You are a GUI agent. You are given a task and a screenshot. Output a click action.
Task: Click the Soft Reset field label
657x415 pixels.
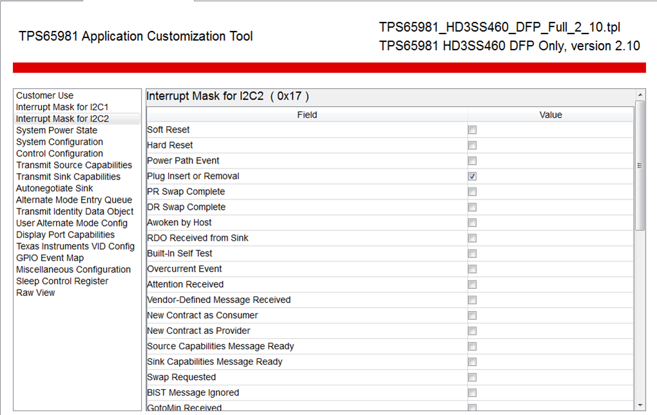169,130
